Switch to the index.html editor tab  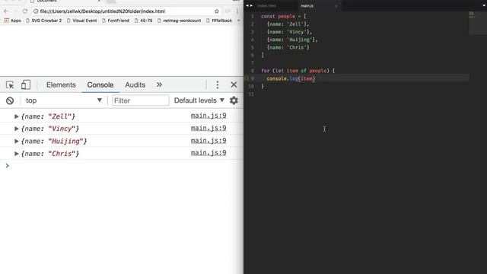(267, 5)
